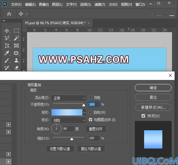Click the angle input field showing 90
Image resolution: width=178 pixels, height=165 pixels.
pos(68,129)
